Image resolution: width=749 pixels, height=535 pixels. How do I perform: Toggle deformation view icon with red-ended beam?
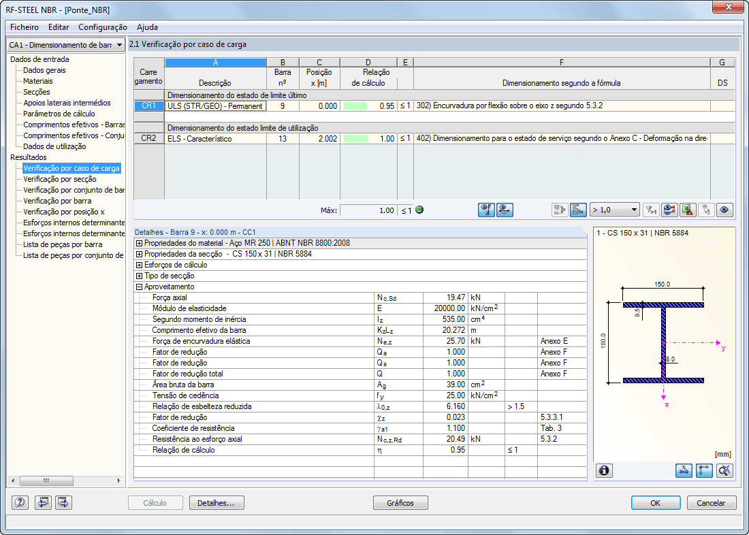click(x=505, y=210)
